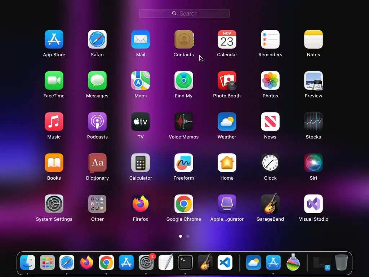Image resolution: width=369 pixels, height=277 pixels.
Task: Click the Launchpad icon in the Dock
Action: [47, 263]
